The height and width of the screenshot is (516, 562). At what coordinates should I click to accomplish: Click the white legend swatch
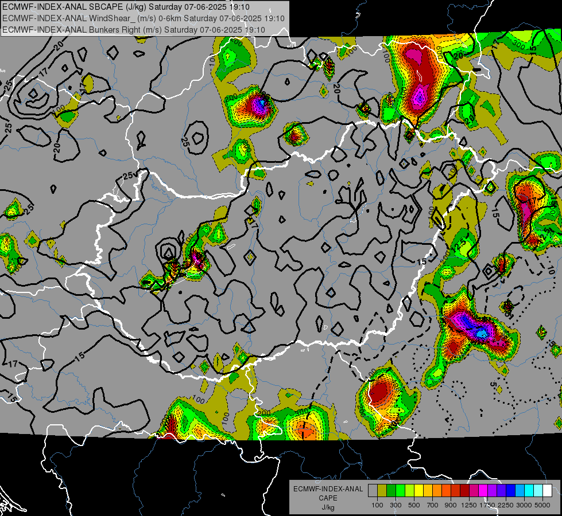click(547, 491)
